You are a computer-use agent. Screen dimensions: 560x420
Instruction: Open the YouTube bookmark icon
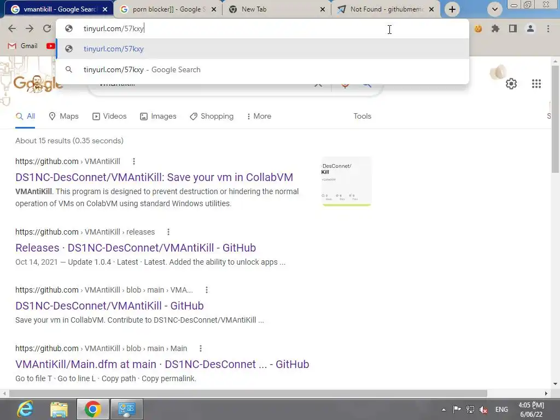coord(51,46)
